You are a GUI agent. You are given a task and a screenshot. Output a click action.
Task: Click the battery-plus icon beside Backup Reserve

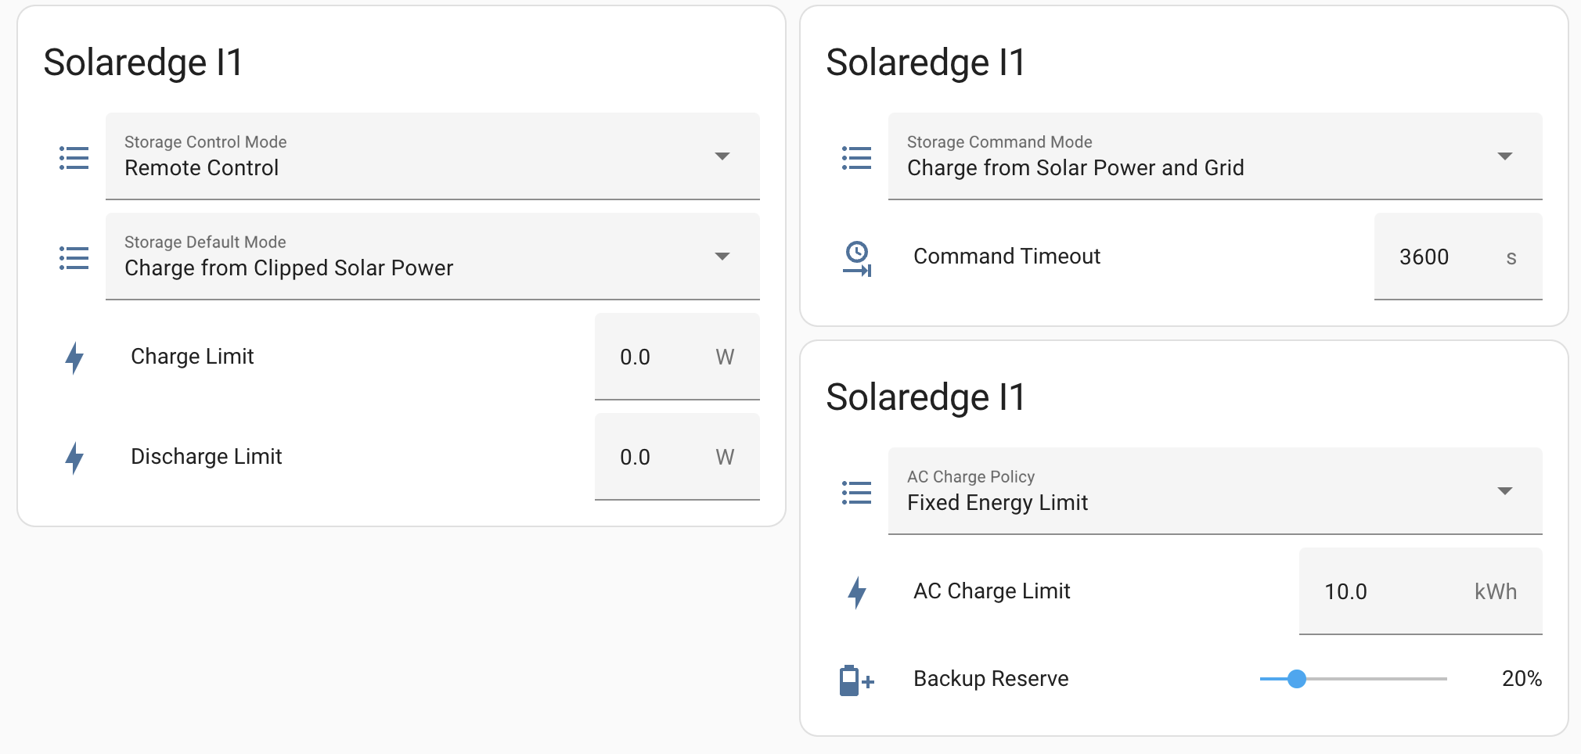(855, 680)
